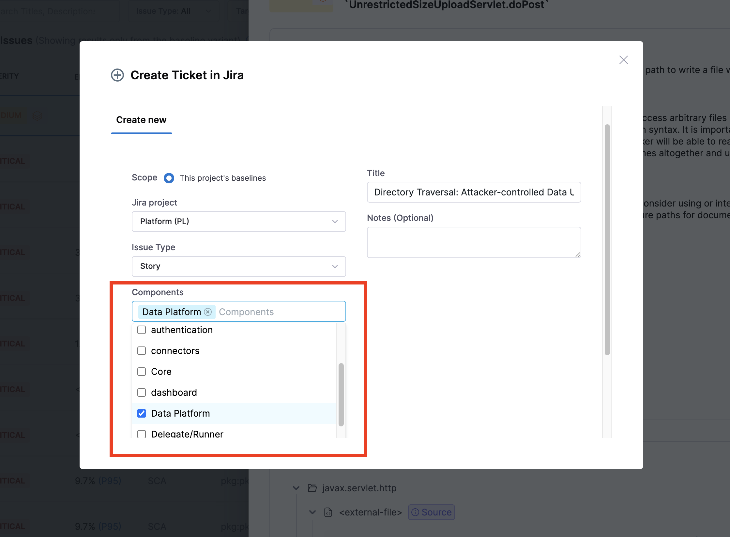Remove the Data Platform tag chip
Viewport: 730px width, 537px height.
[x=208, y=312]
